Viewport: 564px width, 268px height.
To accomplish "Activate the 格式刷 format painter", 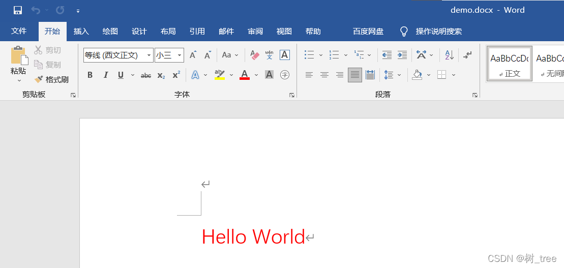I will point(51,79).
